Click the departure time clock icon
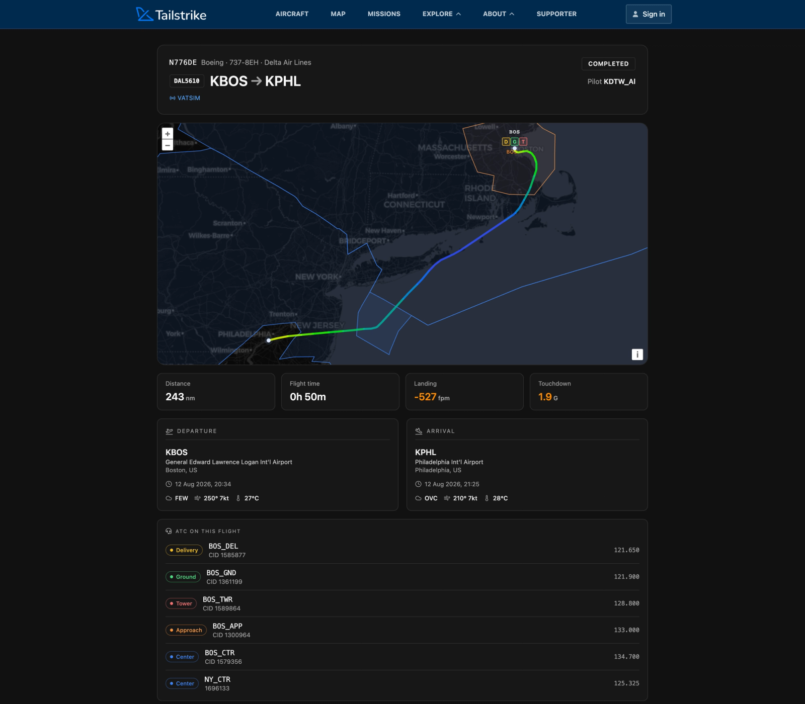The width and height of the screenshot is (805, 704). point(169,484)
